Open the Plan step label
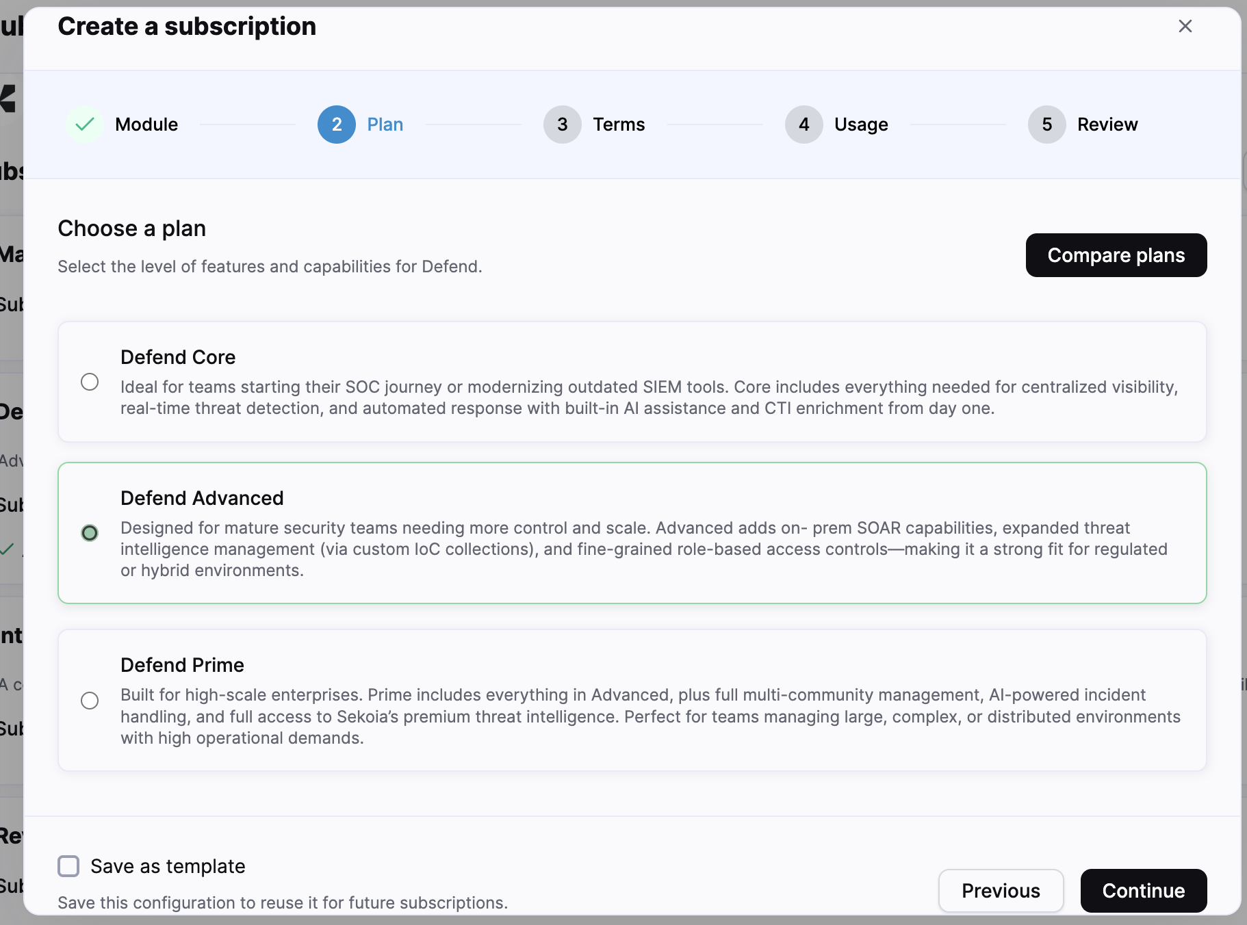The height and width of the screenshot is (925, 1247). click(x=385, y=125)
